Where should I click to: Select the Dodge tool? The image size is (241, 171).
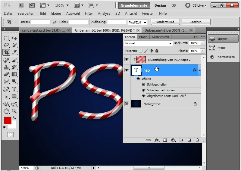(14, 81)
